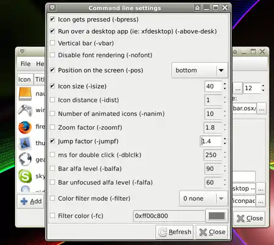
Task: Click the orange drive nautilus icon
Action: click(x=25, y=94)
